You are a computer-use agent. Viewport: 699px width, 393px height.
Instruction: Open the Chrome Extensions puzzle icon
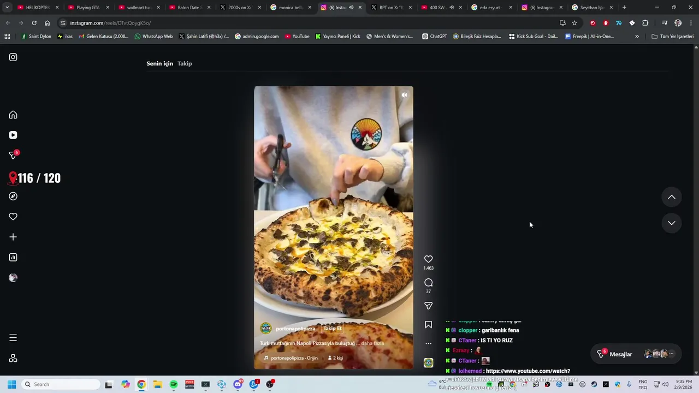tap(645, 23)
